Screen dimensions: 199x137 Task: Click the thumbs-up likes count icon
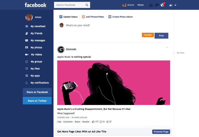[93, 122]
